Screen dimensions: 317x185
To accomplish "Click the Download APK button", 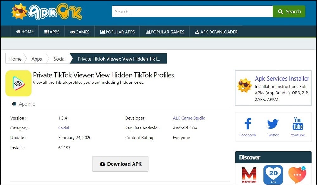I will (x=120, y=164).
